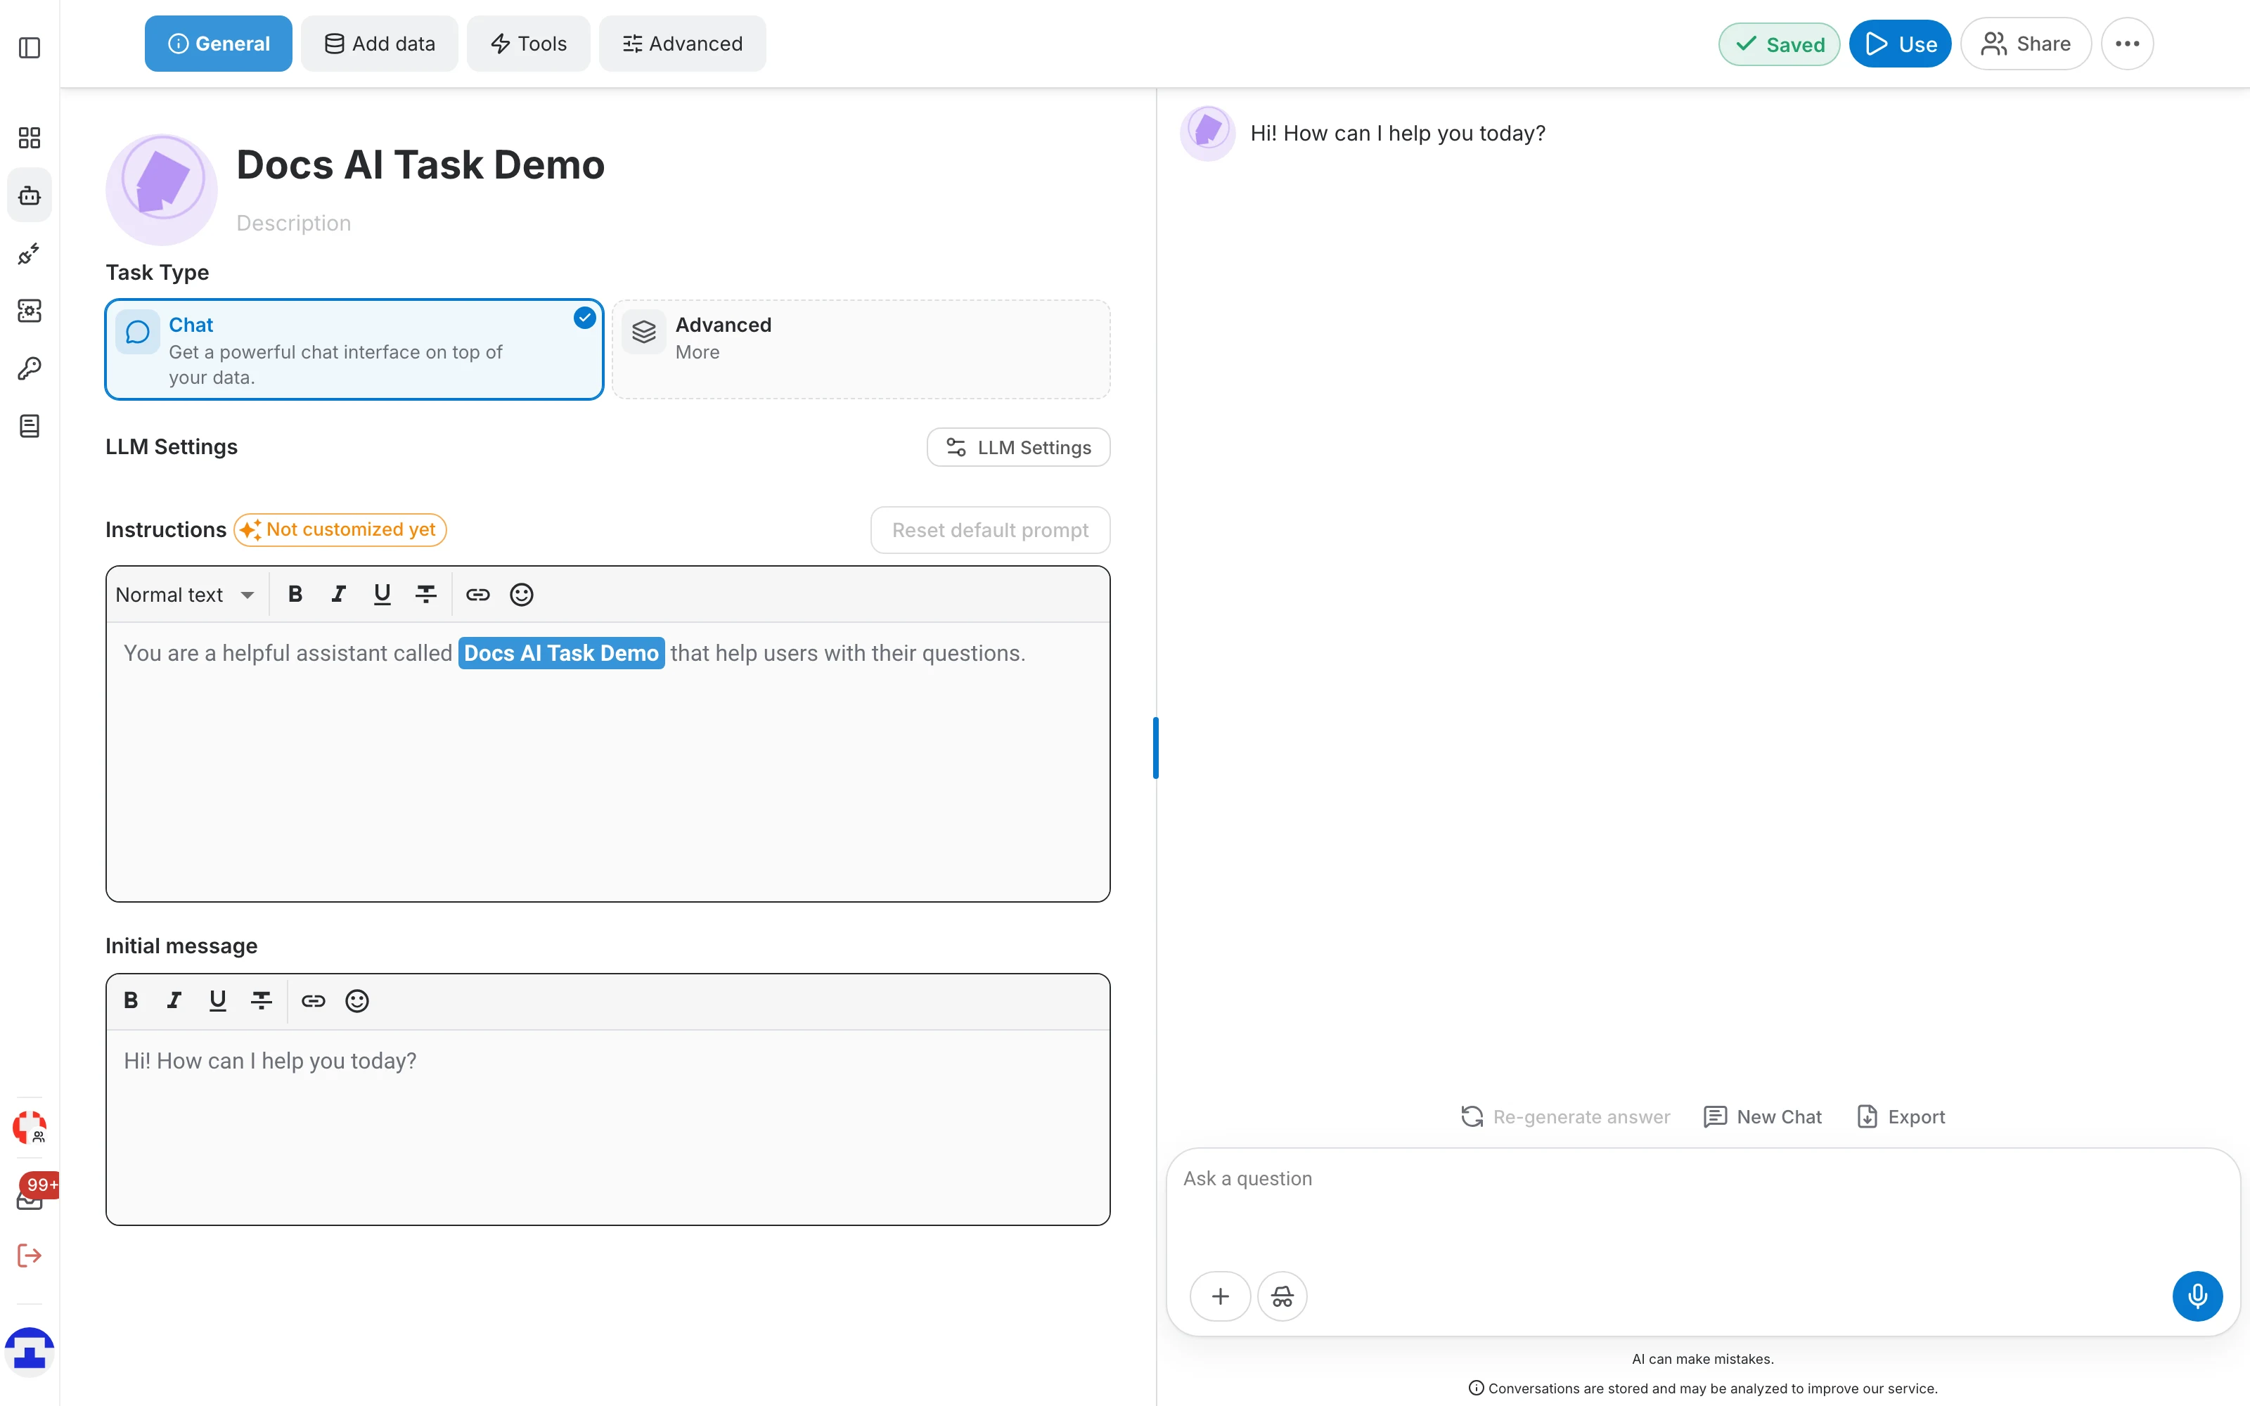Click the Use button
The height and width of the screenshot is (1406, 2250).
(1899, 44)
